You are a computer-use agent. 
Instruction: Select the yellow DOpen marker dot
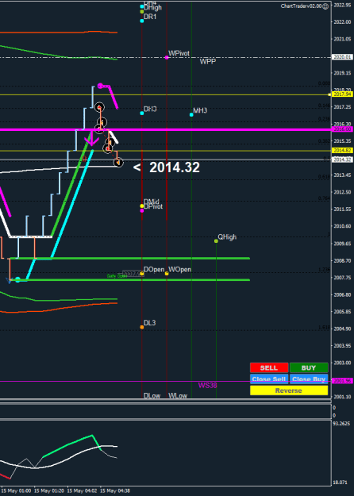pos(142,273)
